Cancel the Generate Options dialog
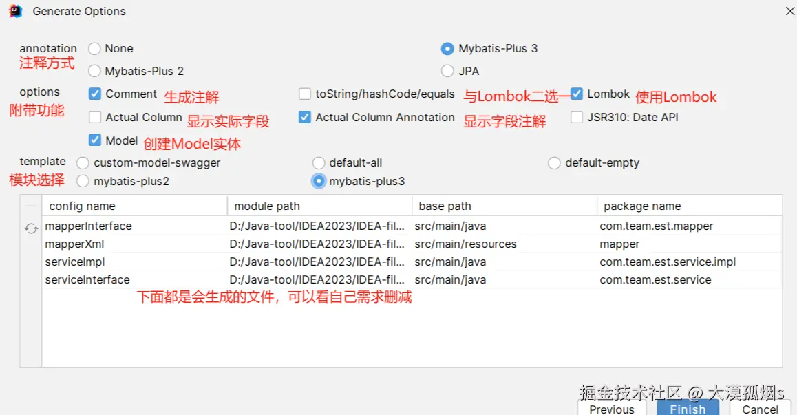797x415 pixels. pyautogui.click(x=760, y=408)
